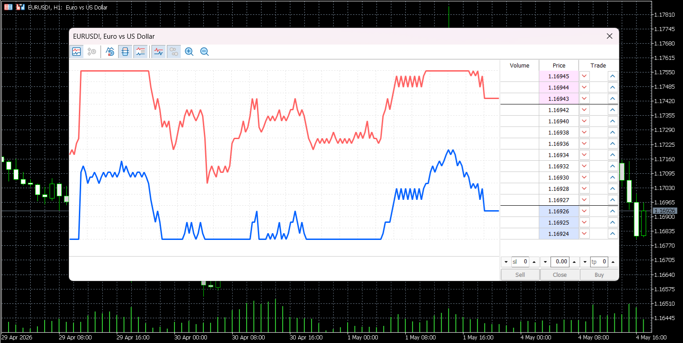Click red down chevron at 1.16945

(x=584, y=76)
